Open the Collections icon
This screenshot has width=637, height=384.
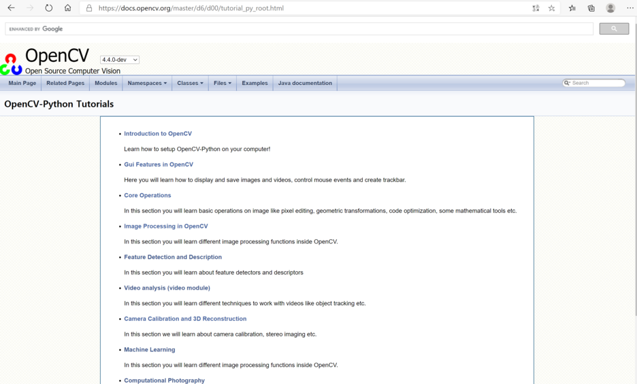[591, 8]
